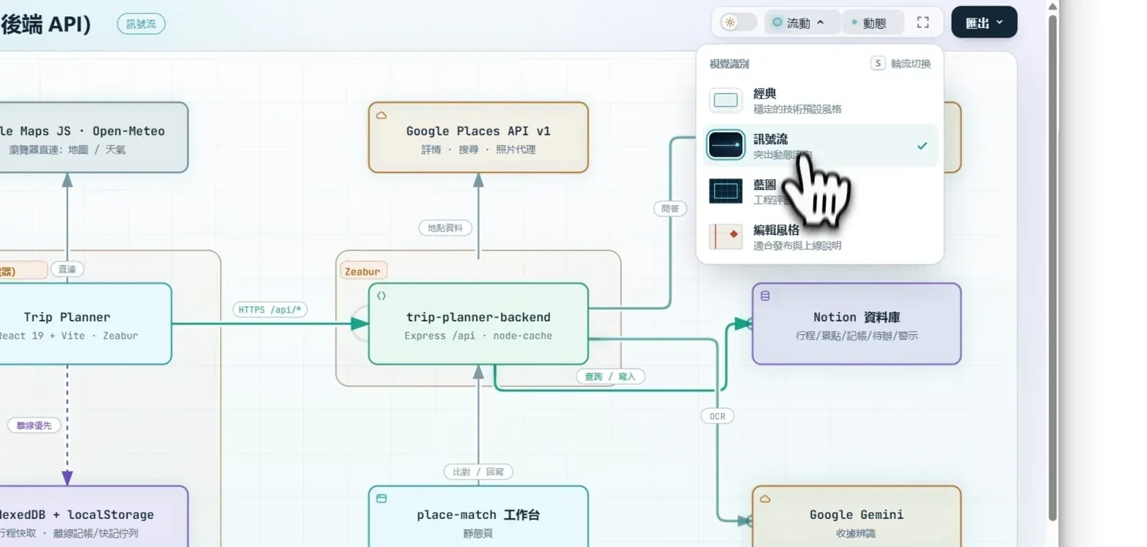Image resolution: width=1147 pixels, height=547 pixels.
Task: Open the 匯出 export dropdown
Action: tap(984, 22)
